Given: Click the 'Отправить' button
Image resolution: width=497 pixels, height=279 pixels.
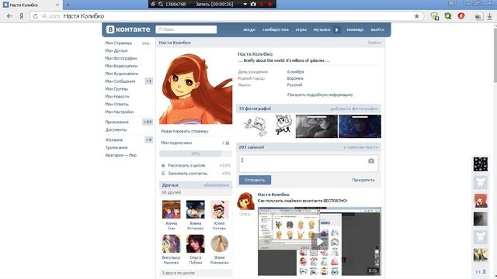Looking at the screenshot, I should pyautogui.click(x=255, y=180).
